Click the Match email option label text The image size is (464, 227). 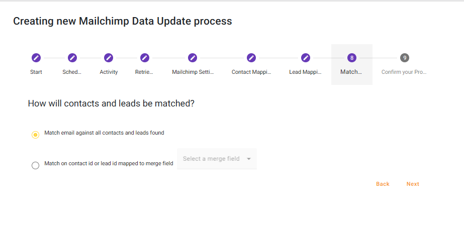(104, 133)
